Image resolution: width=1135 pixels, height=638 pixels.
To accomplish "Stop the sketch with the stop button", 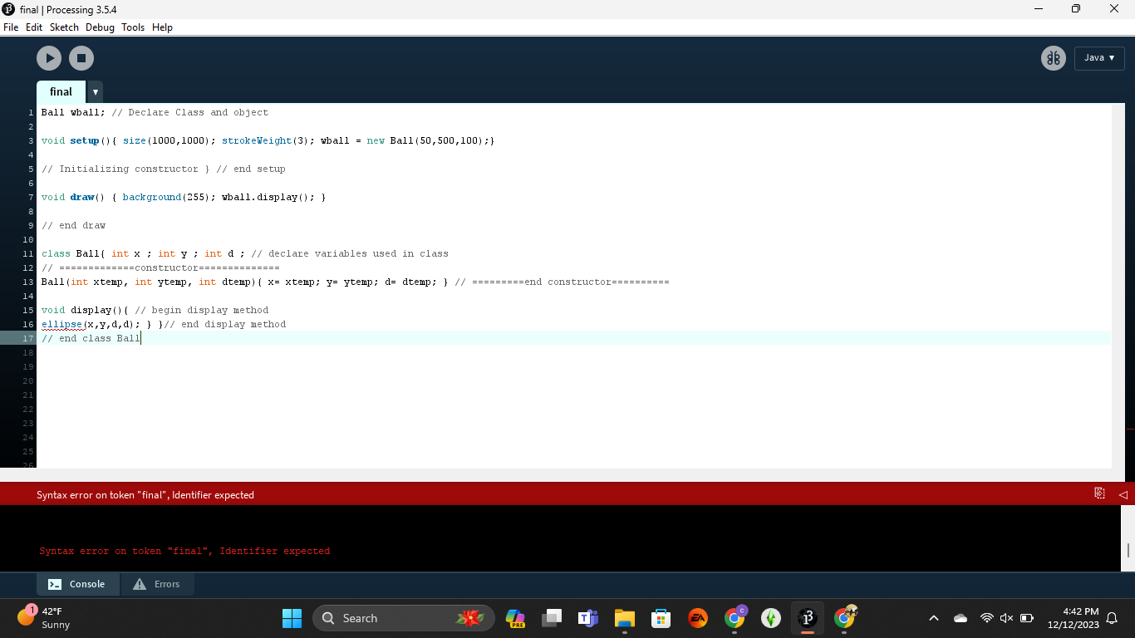I will (81, 58).
